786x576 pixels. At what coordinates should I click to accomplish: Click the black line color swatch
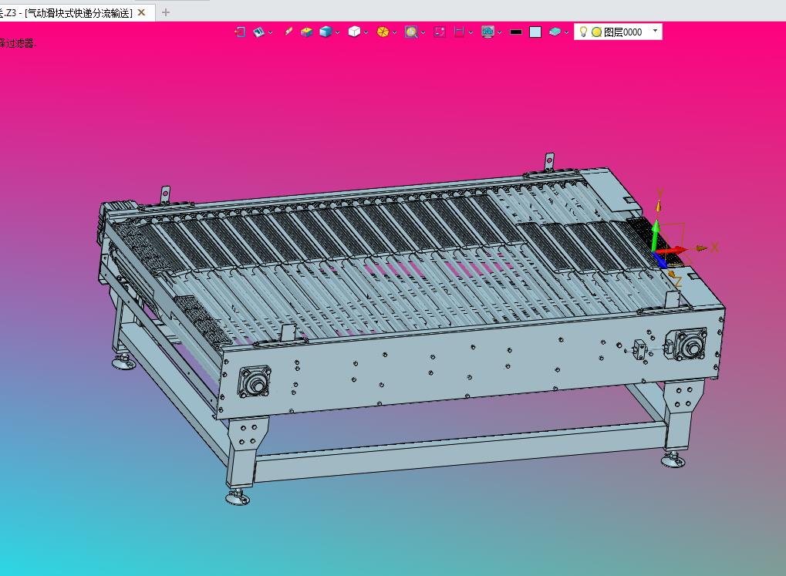click(x=516, y=32)
